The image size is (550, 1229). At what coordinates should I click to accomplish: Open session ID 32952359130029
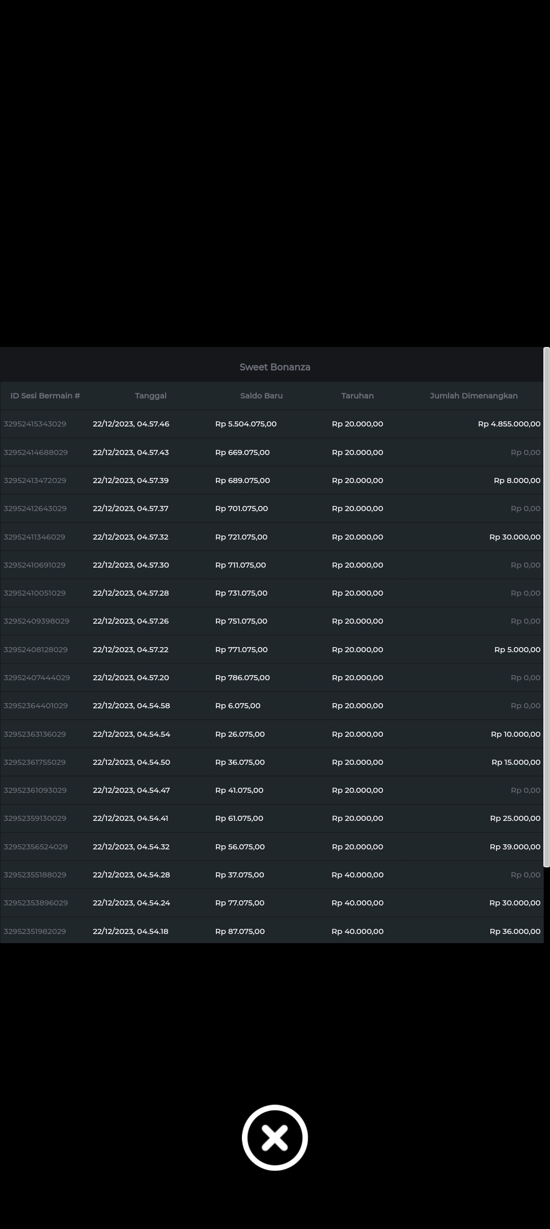click(35, 818)
